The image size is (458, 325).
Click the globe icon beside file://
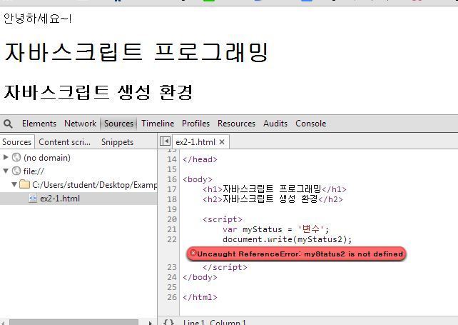[x=16, y=171]
